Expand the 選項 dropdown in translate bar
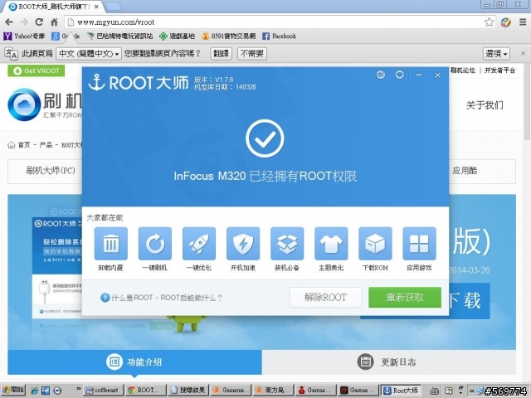Screen dimensions: 531x398 coord(496,53)
